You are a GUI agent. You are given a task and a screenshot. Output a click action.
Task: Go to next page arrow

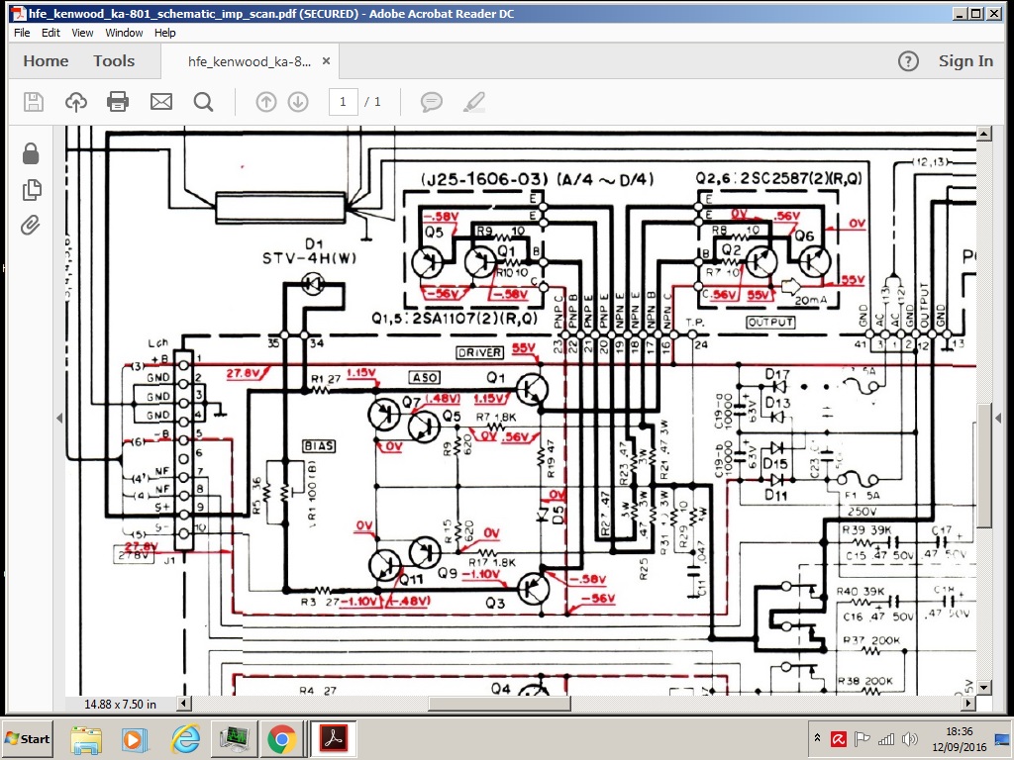297,102
